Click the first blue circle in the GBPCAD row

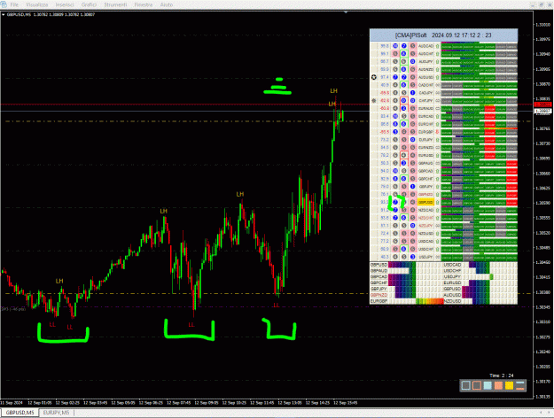tap(395, 171)
